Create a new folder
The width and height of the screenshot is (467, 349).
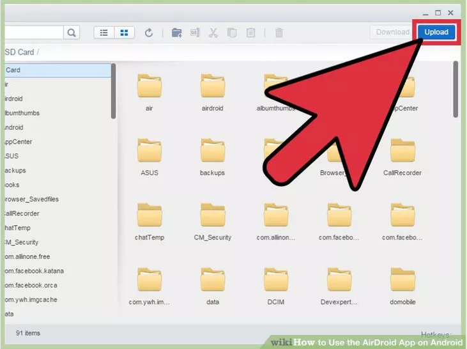coord(176,33)
